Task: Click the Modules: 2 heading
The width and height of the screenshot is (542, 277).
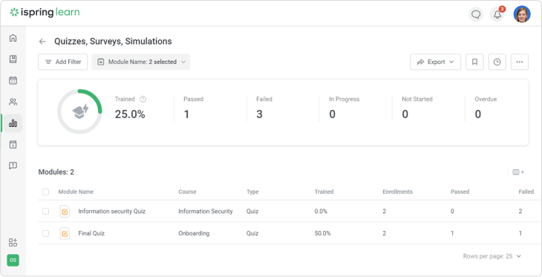Action: click(56, 172)
